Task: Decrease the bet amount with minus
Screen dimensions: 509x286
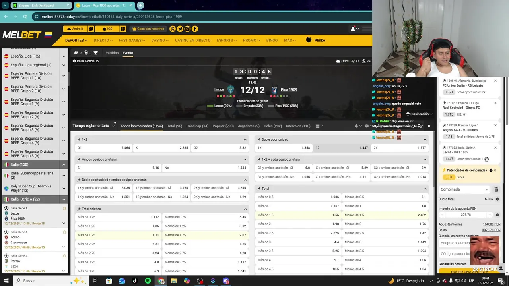Action: click(442, 215)
